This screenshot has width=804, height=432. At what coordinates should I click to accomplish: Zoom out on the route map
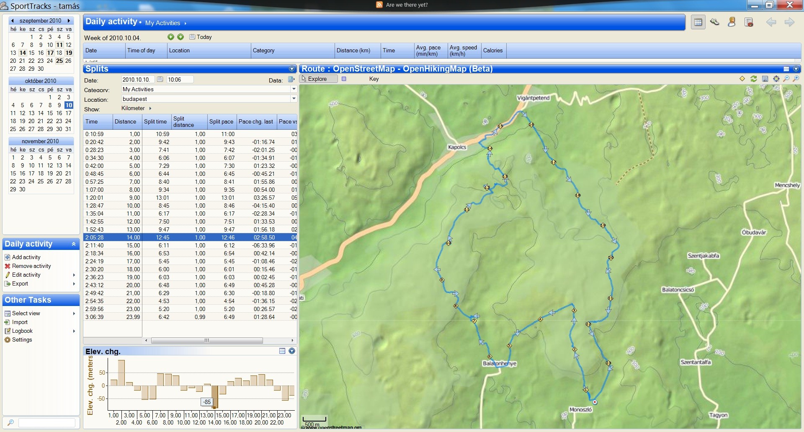786,79
